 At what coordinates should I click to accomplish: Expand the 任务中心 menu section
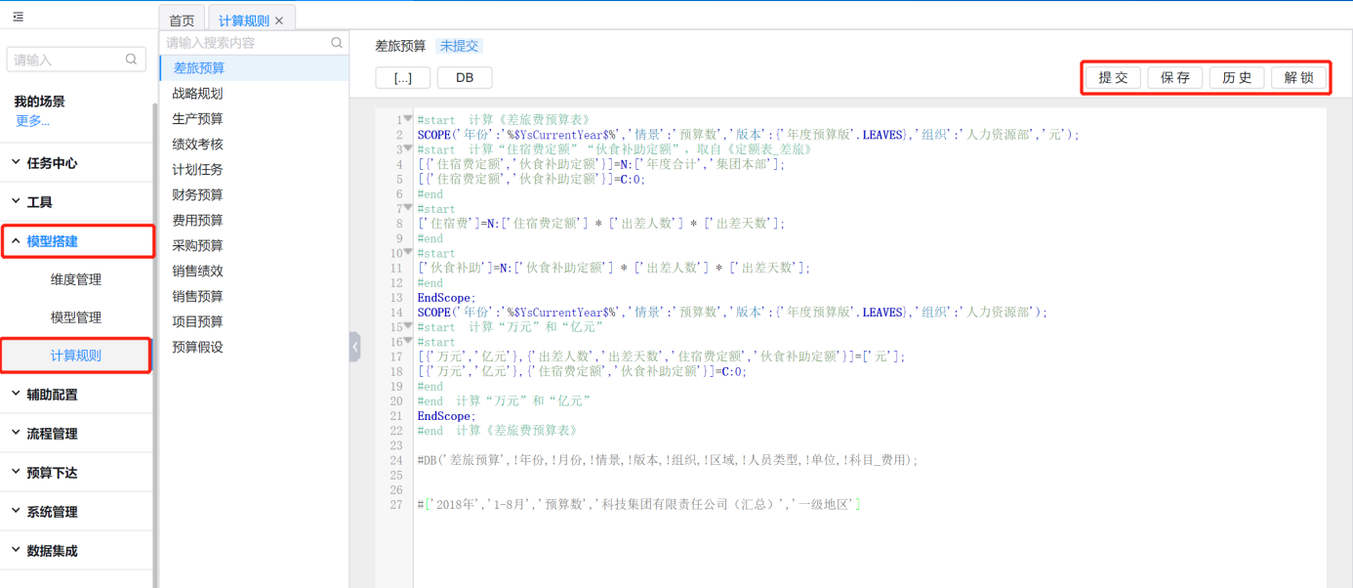(52, 163)
